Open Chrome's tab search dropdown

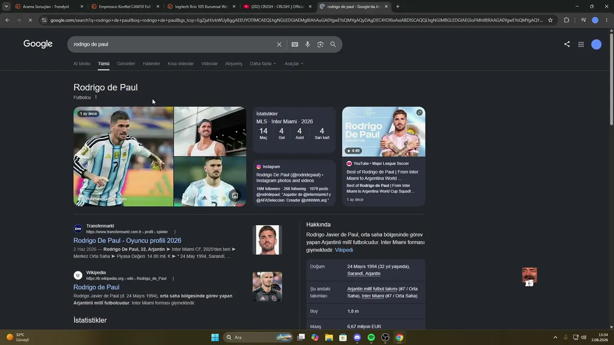[6, 7]
